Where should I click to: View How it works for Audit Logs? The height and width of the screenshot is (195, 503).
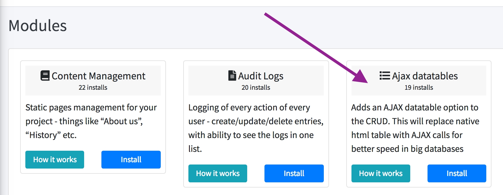tap(218, 173)
